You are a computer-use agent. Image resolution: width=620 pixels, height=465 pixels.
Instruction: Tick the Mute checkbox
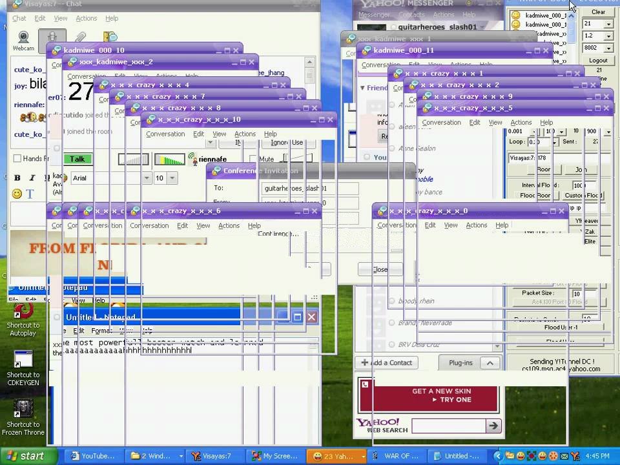[253, 159]
